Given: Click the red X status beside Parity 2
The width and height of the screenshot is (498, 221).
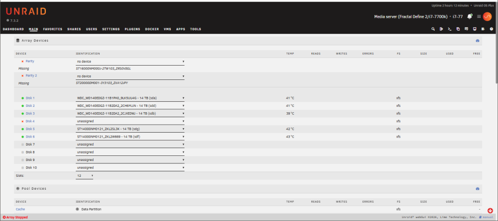Looking at the screenshot, I should [22, 75].
